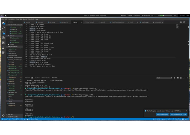Open the Terminal menu
The height and width of the screenshot is (135, 190).
coord(31,19)
